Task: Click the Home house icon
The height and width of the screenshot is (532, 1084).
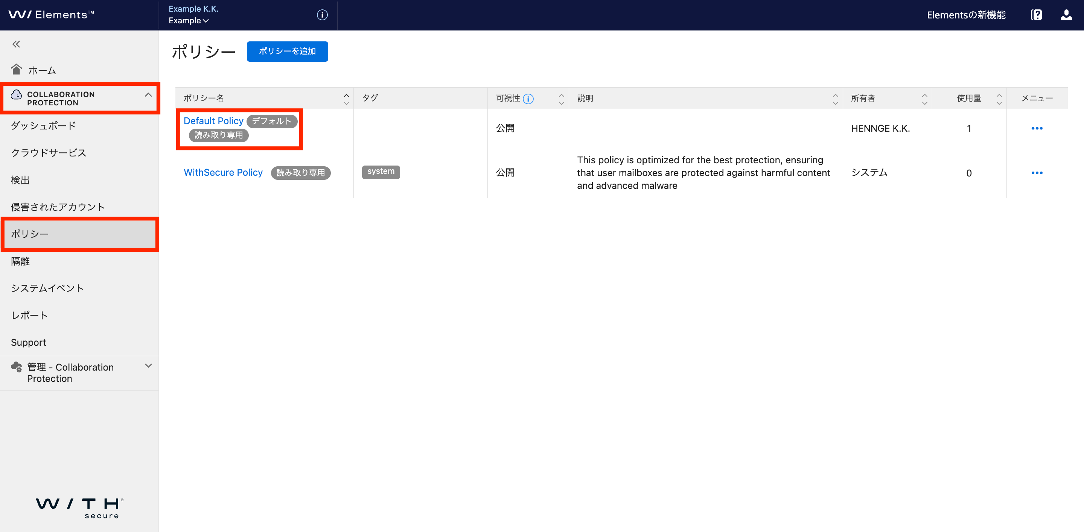Action: tap(17, 69)
